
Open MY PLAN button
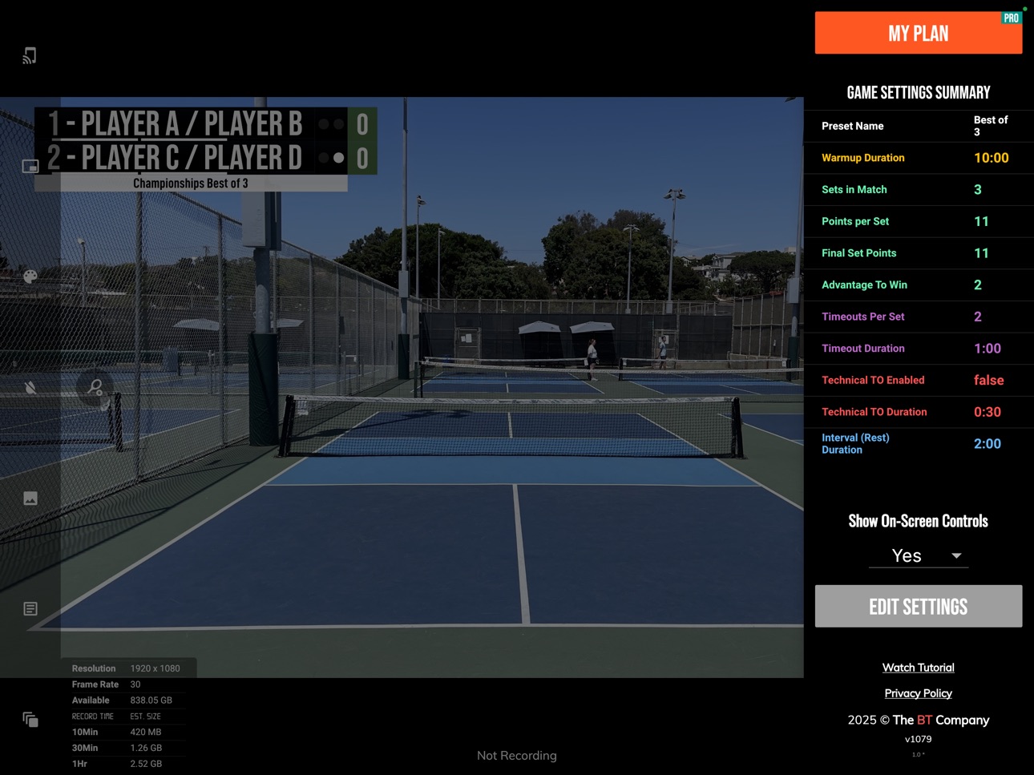point(919,33)
